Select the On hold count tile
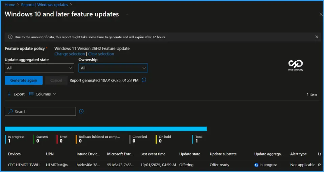The width and height of the screenshot is (324, 172). tap(163, 139)
